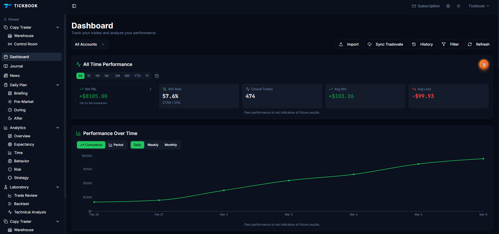Switch chart to Period mode
Viewport: 499px width, 234px height.
[116, 145]
